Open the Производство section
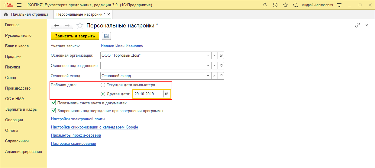375x168 pixels. (18, 88)
